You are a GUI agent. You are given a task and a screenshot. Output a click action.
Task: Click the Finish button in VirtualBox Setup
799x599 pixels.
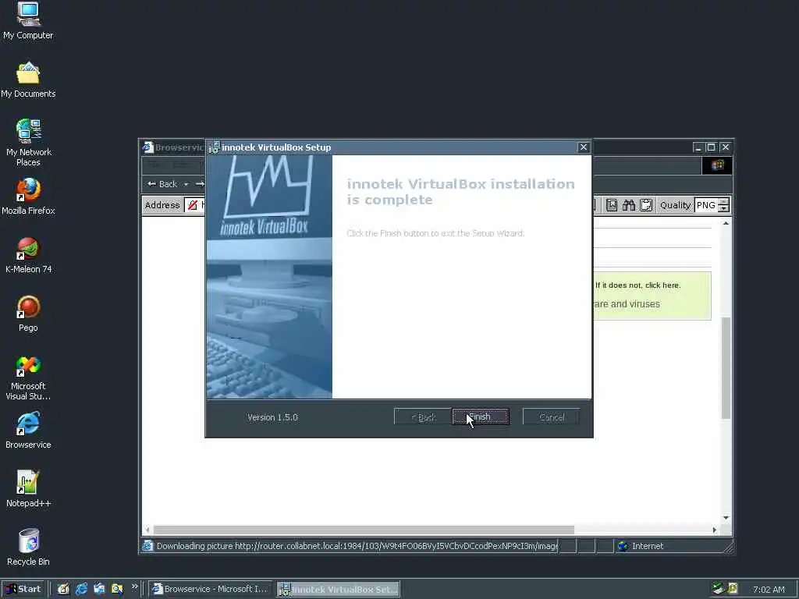point(481,416)
